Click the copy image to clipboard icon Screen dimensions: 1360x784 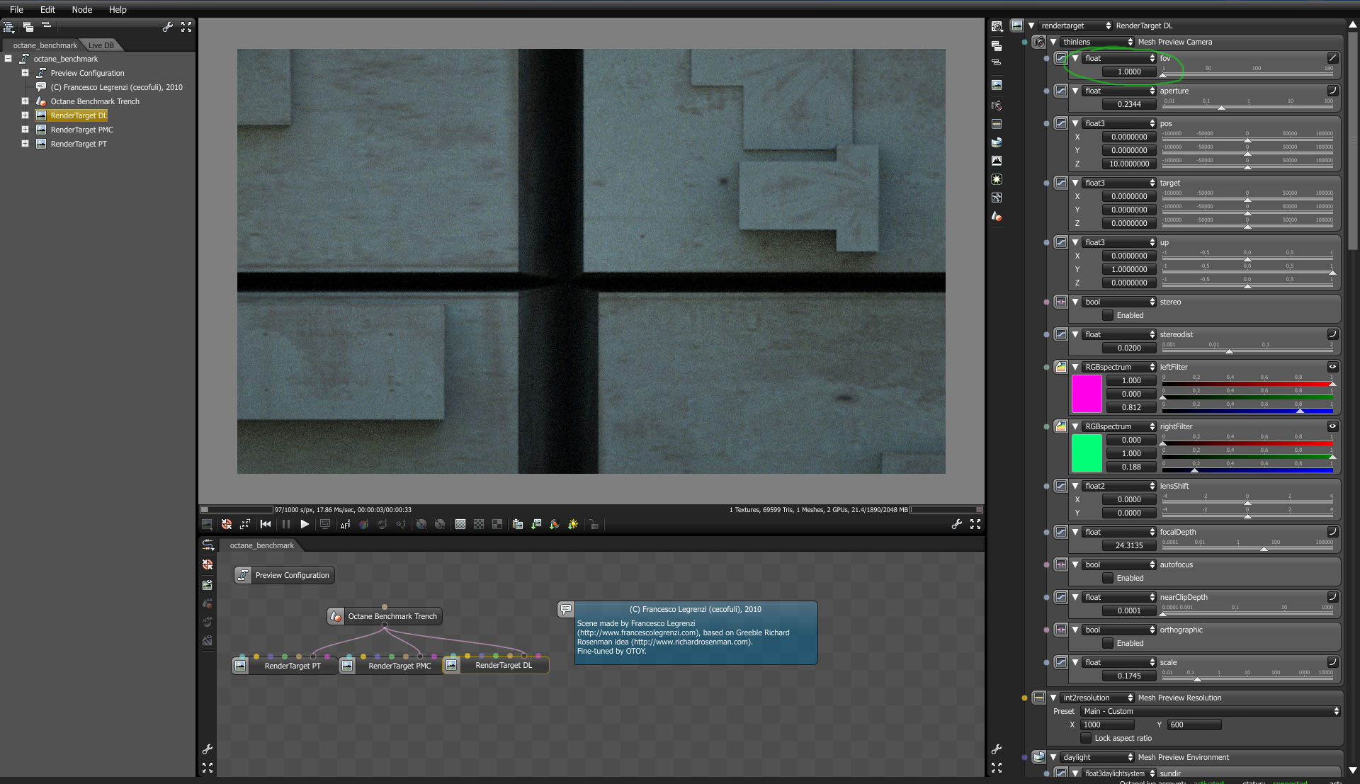pos(518,524)
